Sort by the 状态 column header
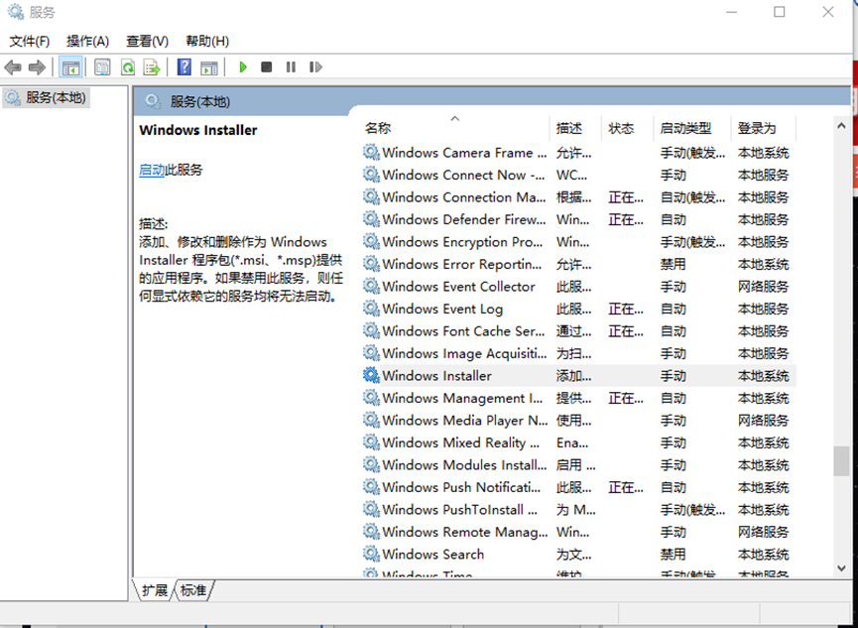Screen dimensions: 858x628 [x=628, y=128]
